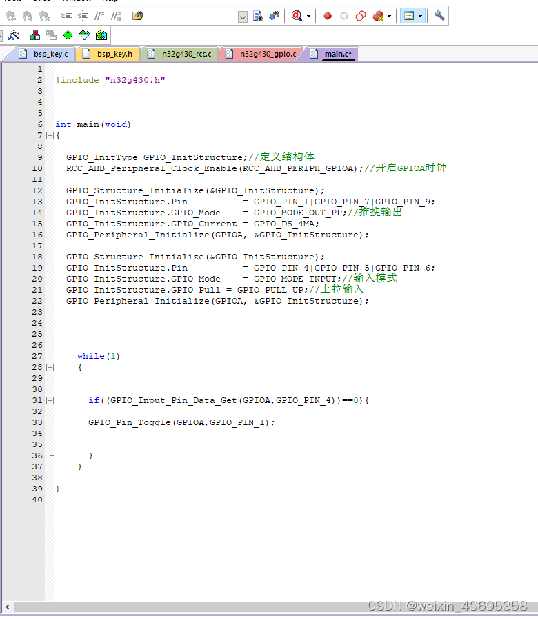Unindent the selected lines
Image resolution: width=538 pixels, height=619 pixels.
[83, 16]
